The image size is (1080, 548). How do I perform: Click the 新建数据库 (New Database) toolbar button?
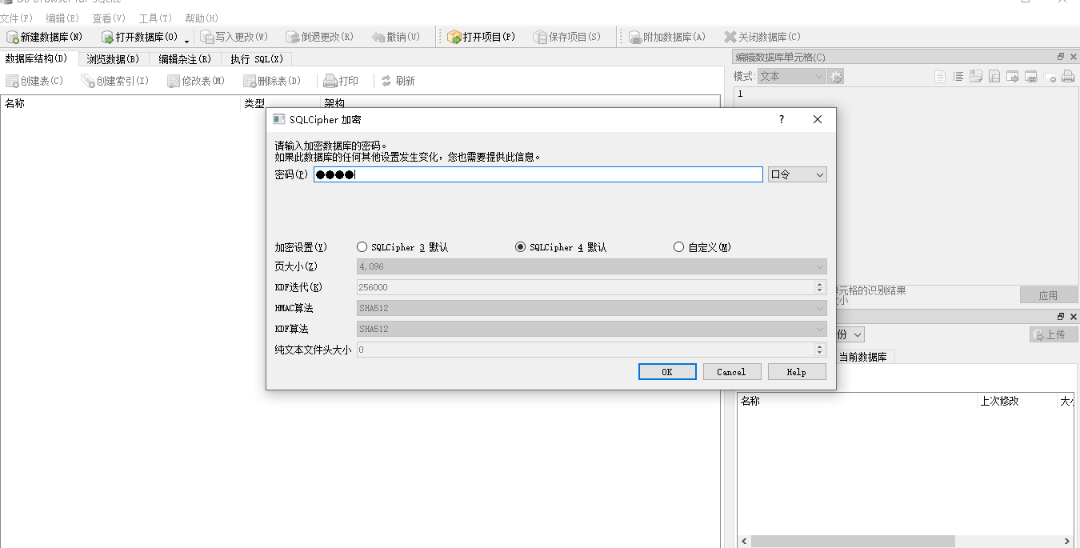coord(45,37)
